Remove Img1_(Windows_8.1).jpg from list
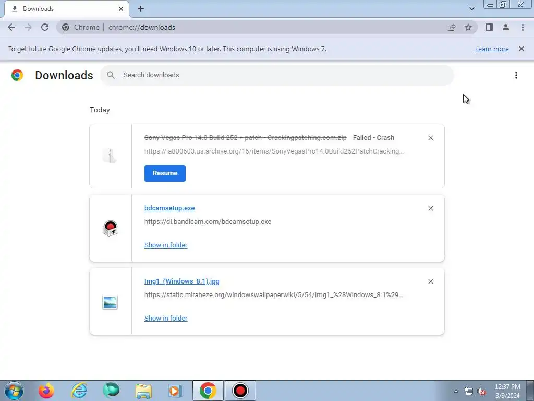Viewport: 534px width, 401px height. (x=431, y=281)
